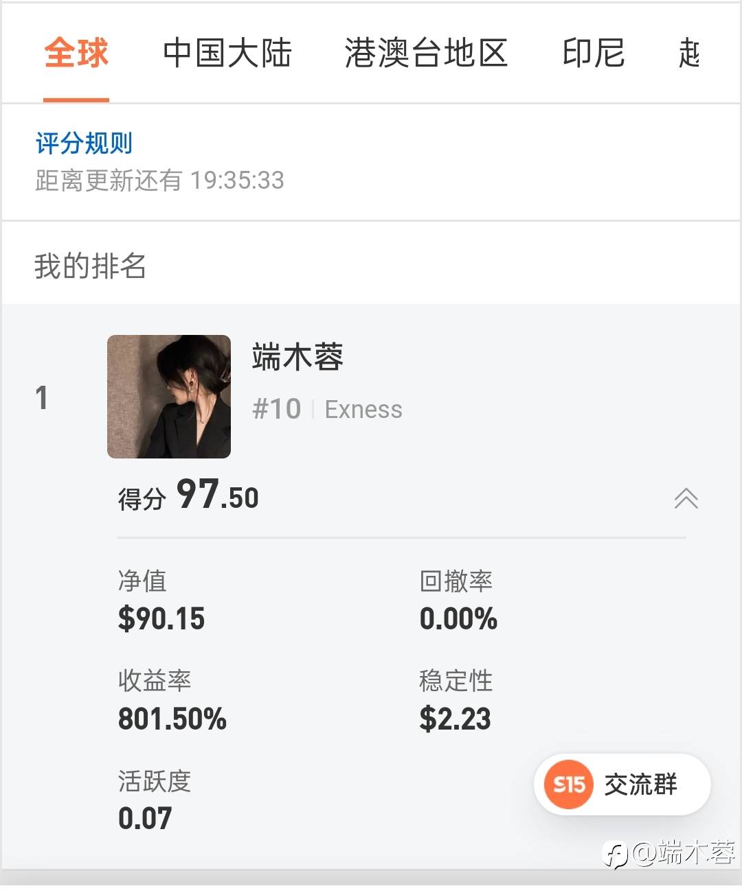
Task: Click the trader name 端木蓉
Action: point(297,358)
